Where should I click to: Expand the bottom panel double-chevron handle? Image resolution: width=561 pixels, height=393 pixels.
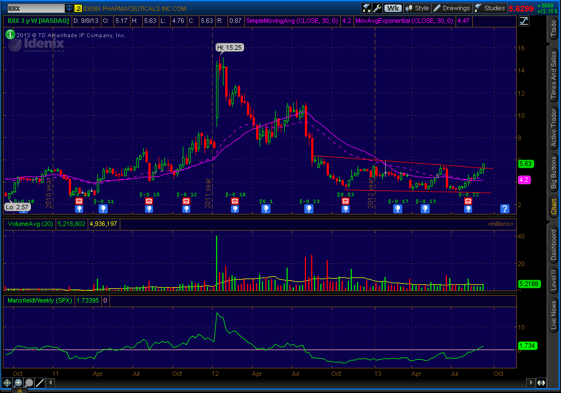tap(19, 390)
